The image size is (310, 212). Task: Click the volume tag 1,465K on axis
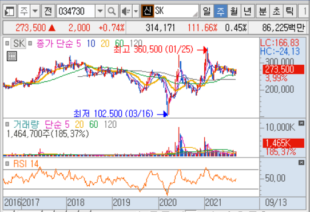[x=284, y=143]
